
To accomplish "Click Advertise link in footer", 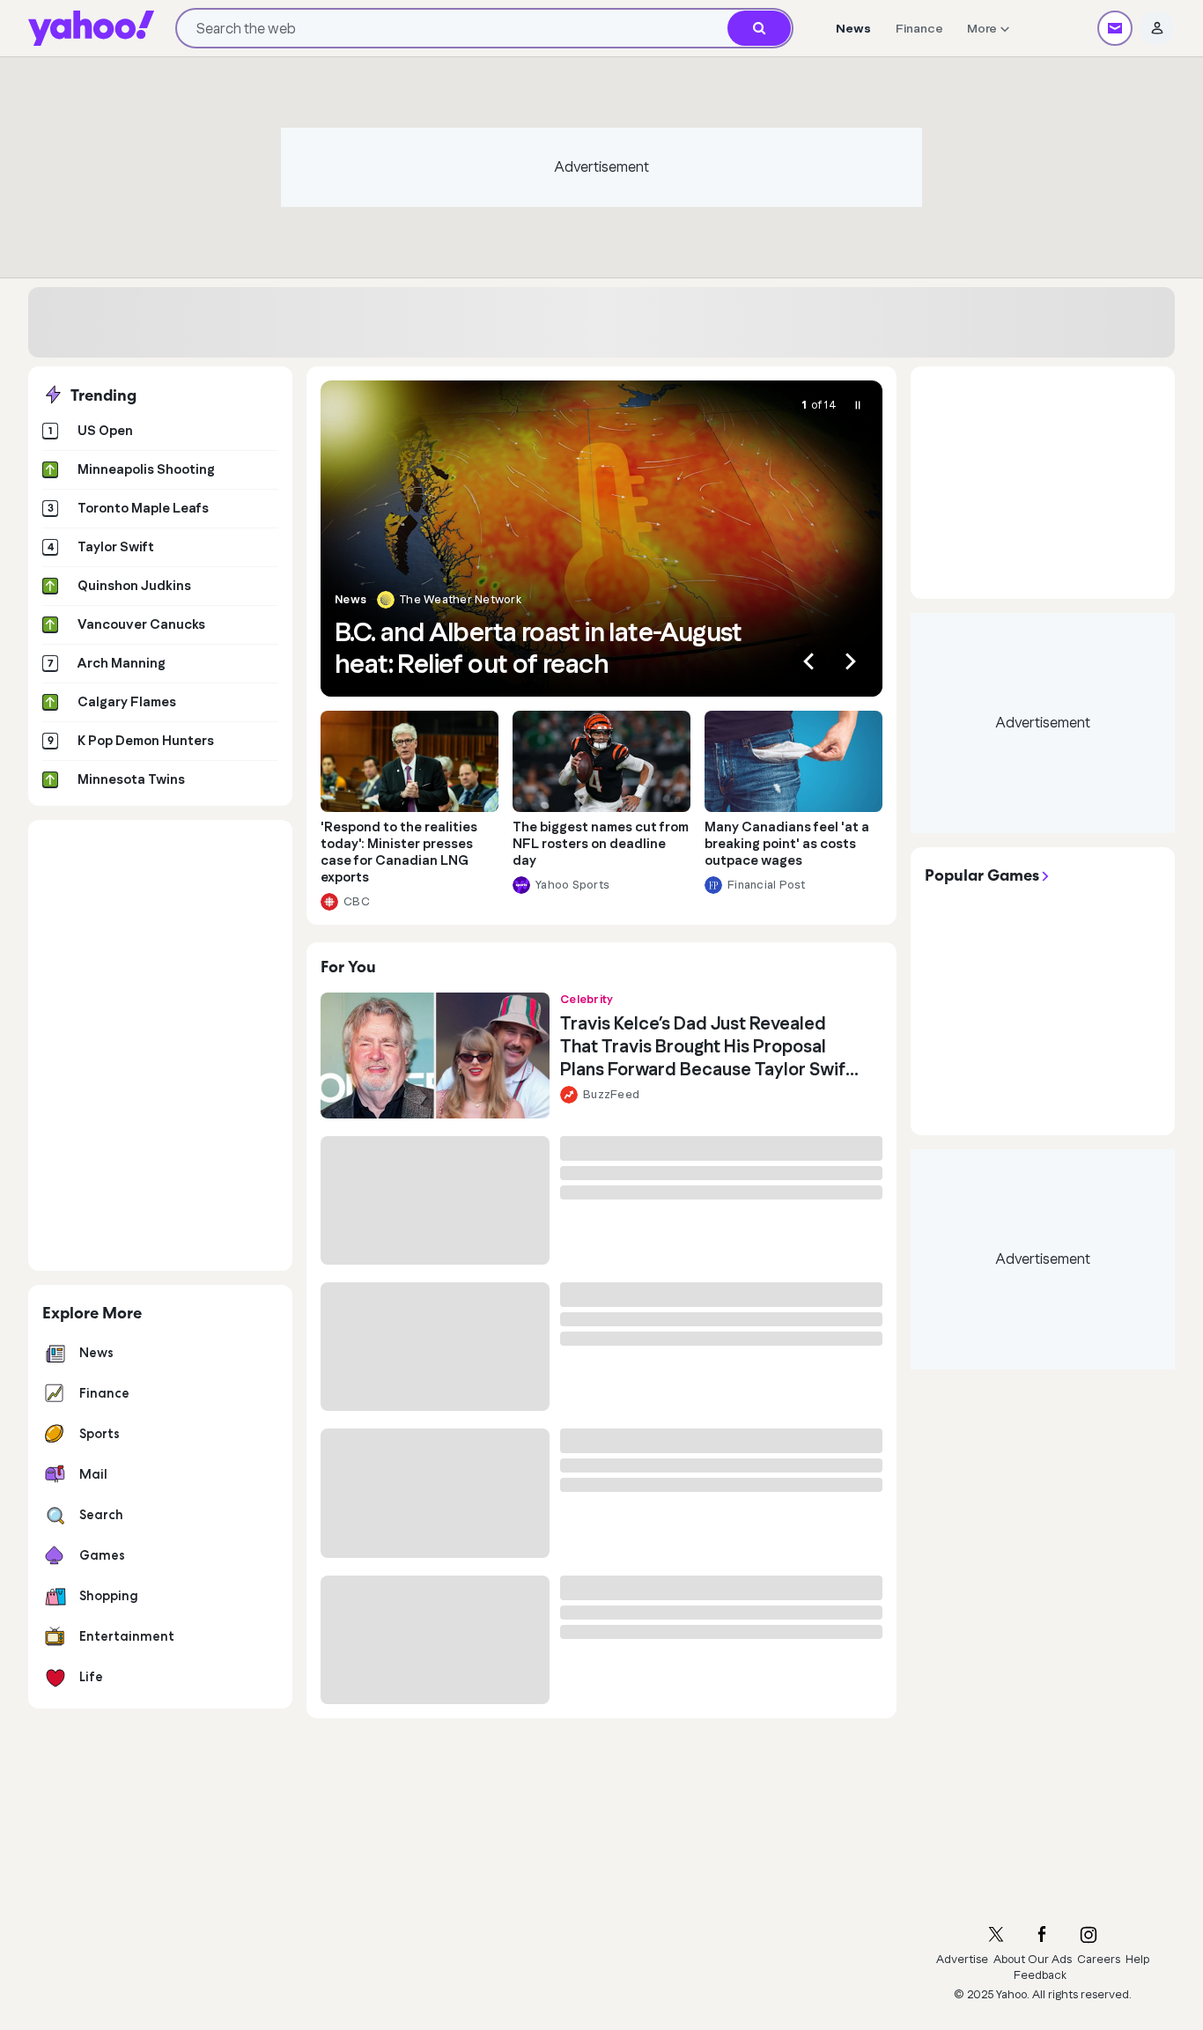I will coord(962,1960).
